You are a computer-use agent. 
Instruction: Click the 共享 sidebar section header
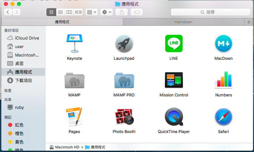coord(8,100)
